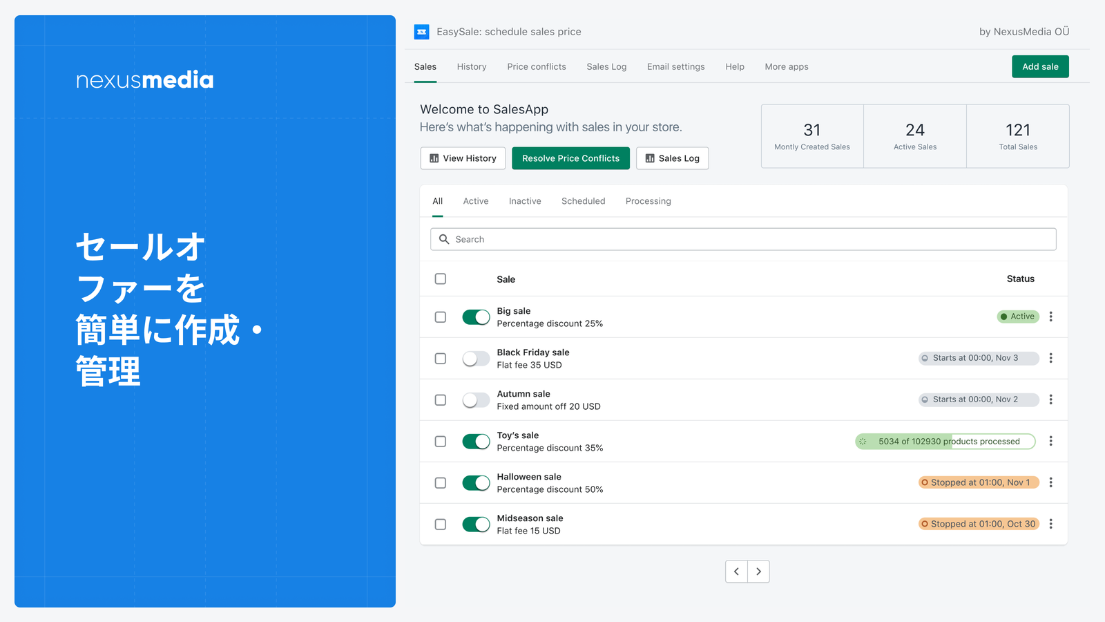Open more options for Toy's sale
The height and width of the screenshot is (622, 1105).
coord(1050,441)
